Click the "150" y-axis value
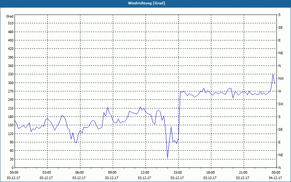 coord(11,125)
